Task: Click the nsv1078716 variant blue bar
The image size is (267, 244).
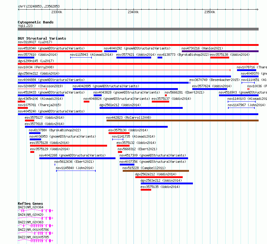Action: pyautogui.click(x=247, y=70)
